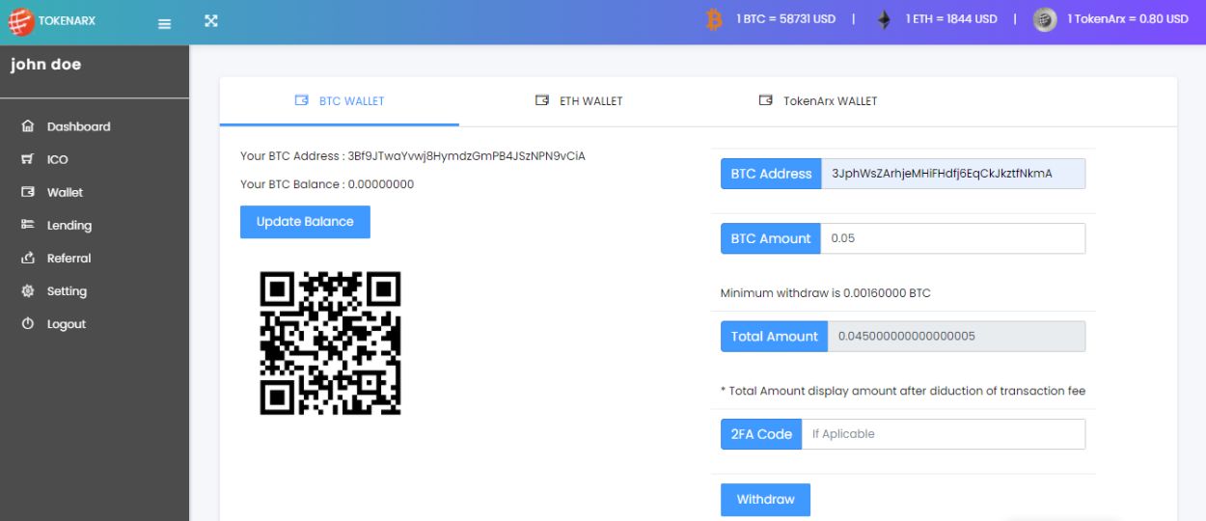Click the BTC Amount label button

[x=771, y=238]
